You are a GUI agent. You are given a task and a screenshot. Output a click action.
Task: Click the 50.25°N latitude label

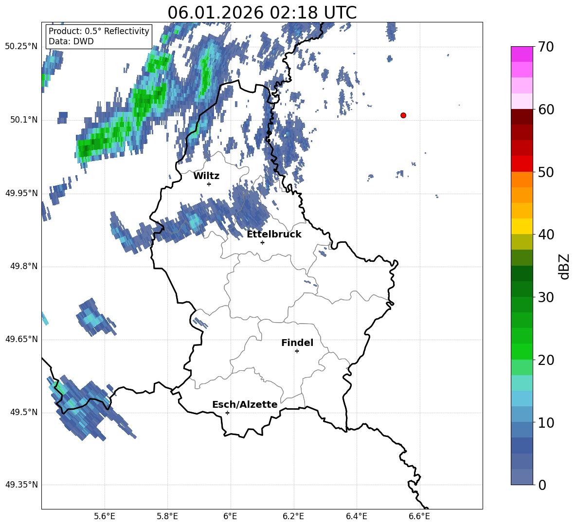(21, 47)
